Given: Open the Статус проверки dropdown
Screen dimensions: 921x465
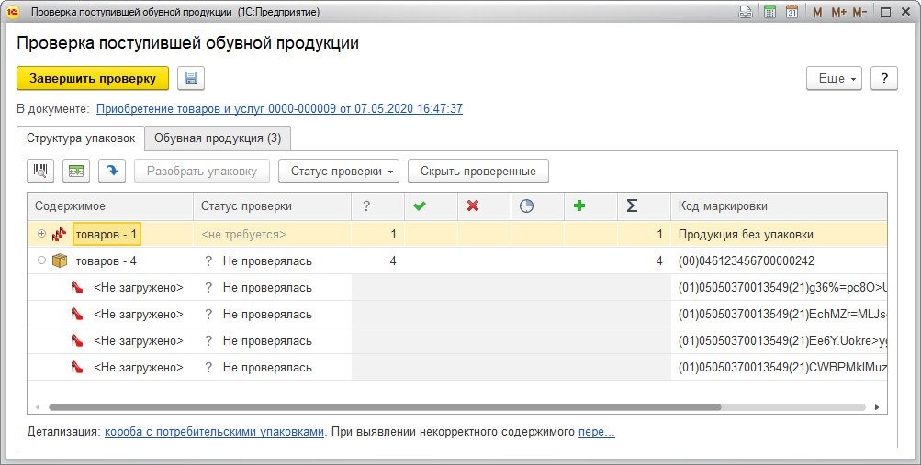Looking at the screenshot, I should [339, 172].
